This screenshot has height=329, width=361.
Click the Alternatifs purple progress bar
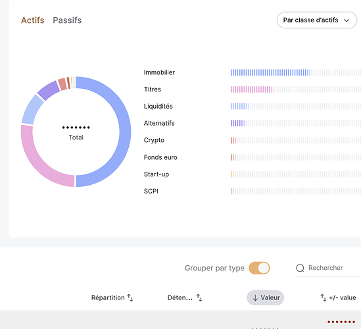[238, 123]
